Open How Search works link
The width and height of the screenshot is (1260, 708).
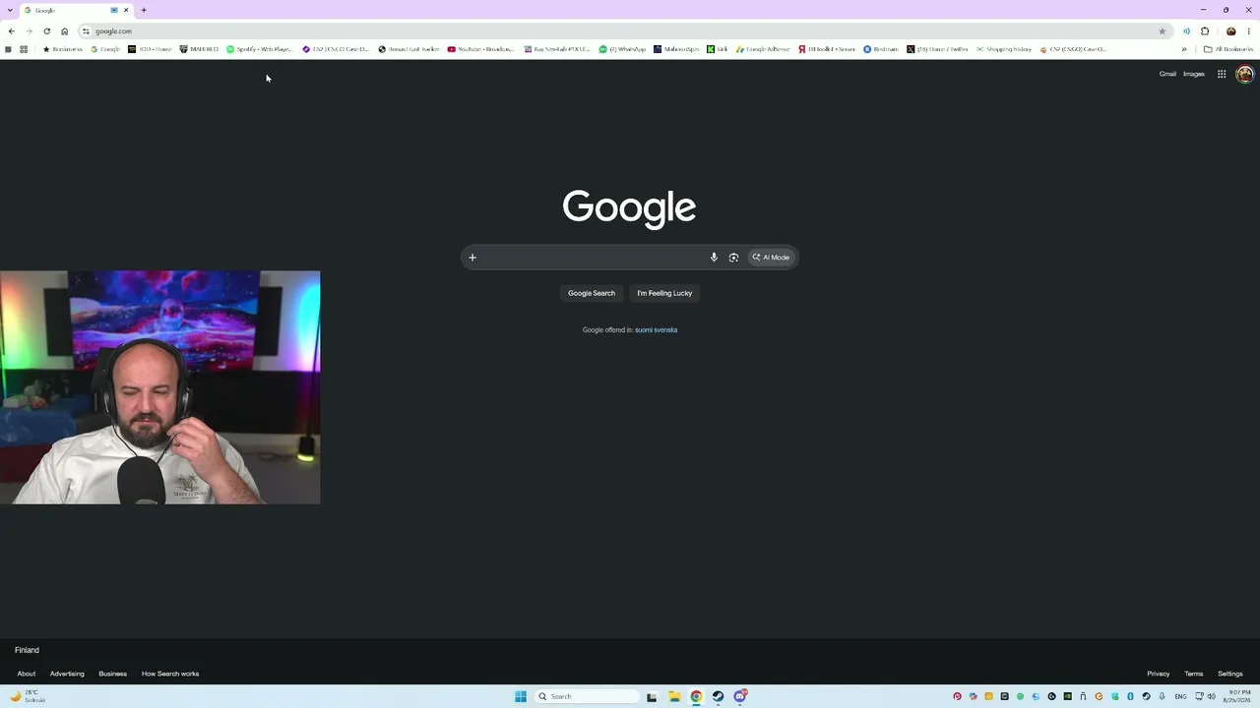coord(170,674)
